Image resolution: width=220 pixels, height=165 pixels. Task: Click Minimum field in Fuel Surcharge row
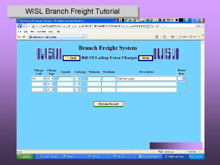coord(94,79)
